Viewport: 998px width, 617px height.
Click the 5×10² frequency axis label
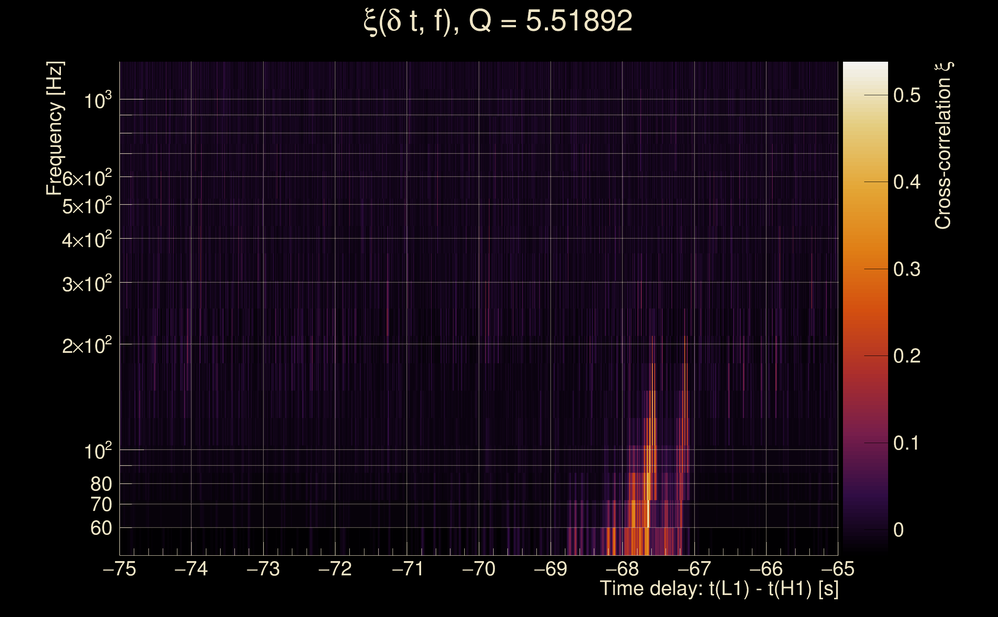point(87,206)
